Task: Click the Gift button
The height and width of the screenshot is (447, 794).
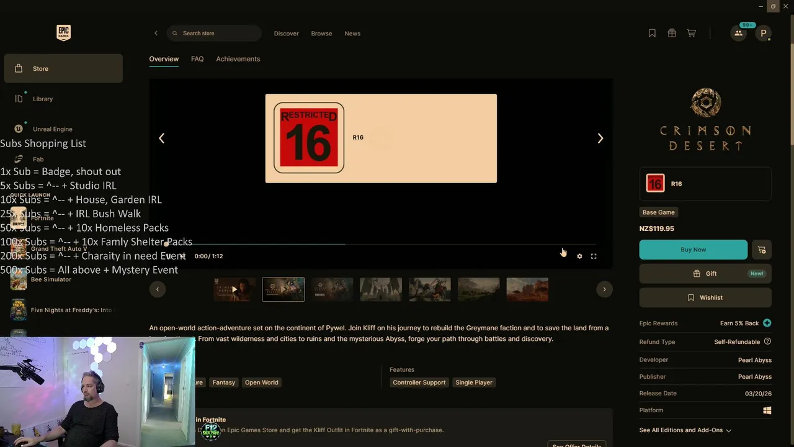Action: tap(705, 274)
